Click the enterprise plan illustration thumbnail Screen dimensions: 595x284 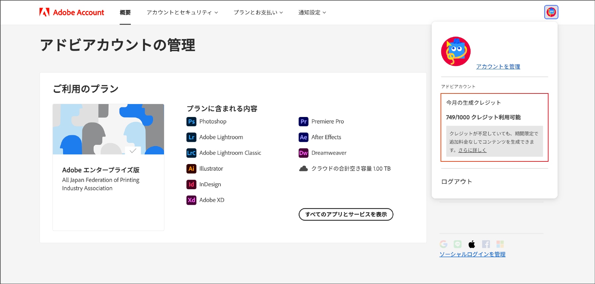(108, 129)
